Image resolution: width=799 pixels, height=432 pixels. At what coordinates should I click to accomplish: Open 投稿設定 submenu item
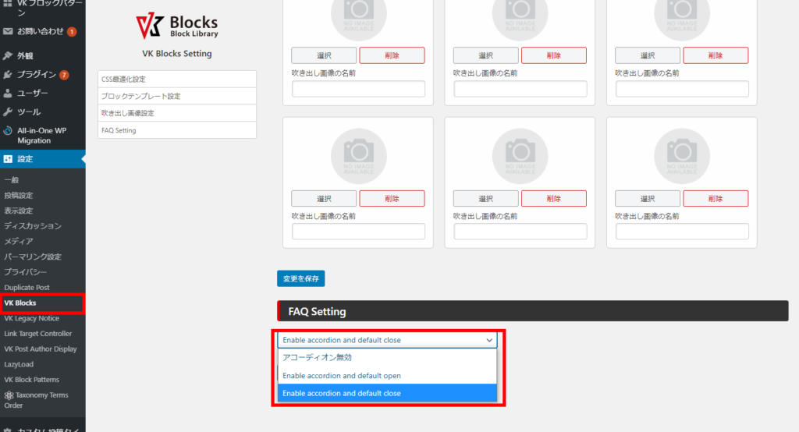(x=19, y=195)
